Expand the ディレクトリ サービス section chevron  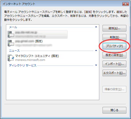96,65
